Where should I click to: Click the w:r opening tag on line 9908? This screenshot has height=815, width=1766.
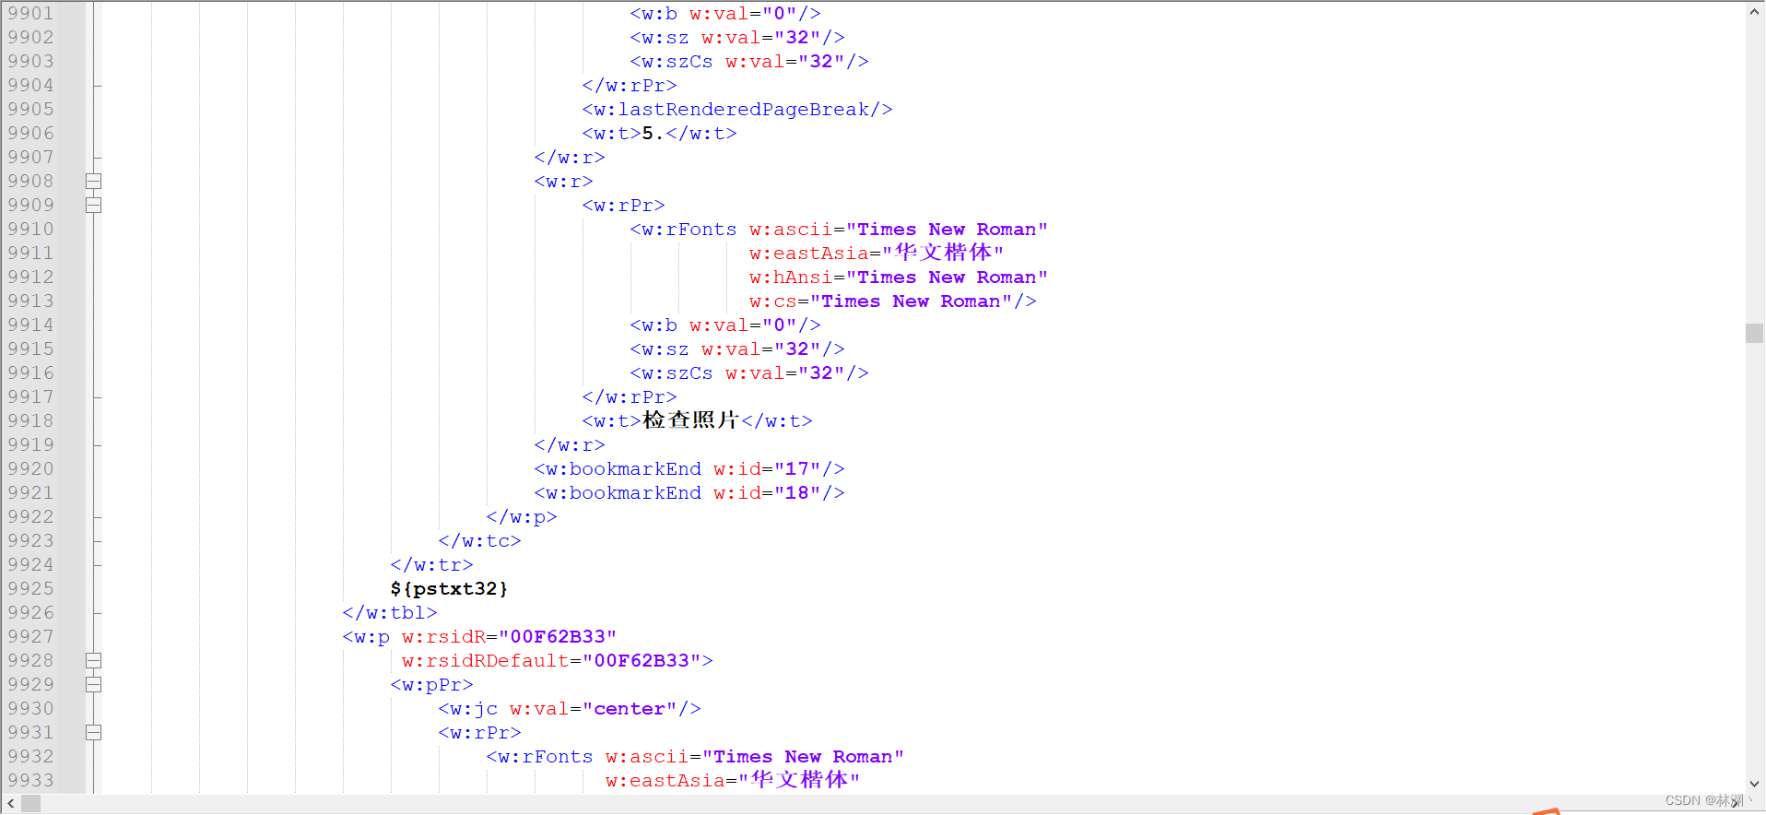[563, 182]
